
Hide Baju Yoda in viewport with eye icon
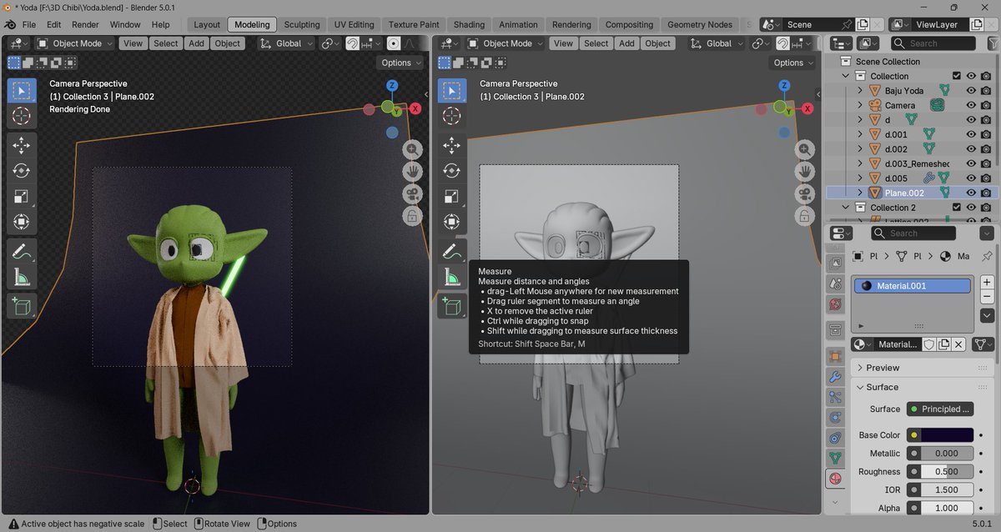[x=971, y=91]
